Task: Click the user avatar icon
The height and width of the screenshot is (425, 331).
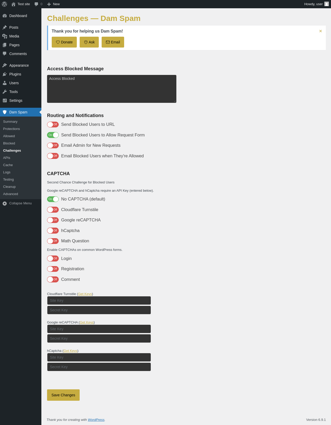Action: pyautogui.click(x=327, y=4)
